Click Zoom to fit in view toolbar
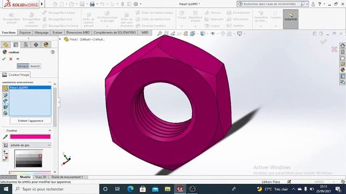Viewport: 346px width, 194px height. (x=159, y=33)
